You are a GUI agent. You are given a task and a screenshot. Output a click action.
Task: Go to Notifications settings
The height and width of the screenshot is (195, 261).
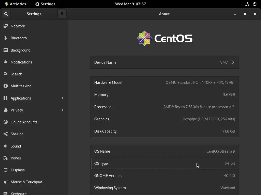(x=34, y=62)
